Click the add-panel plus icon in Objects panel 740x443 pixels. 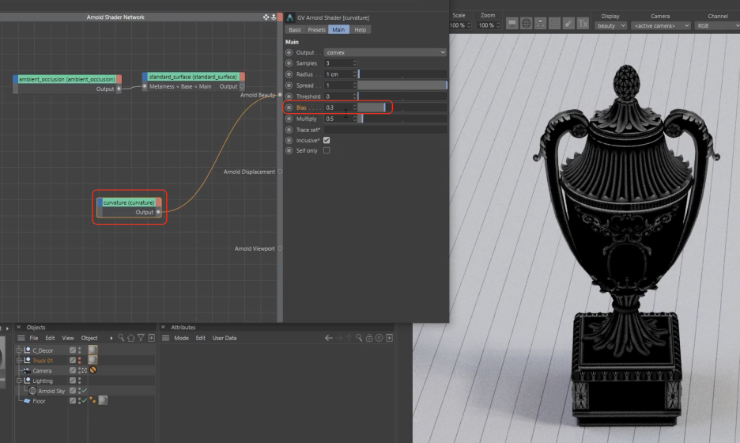coord(152,338)
